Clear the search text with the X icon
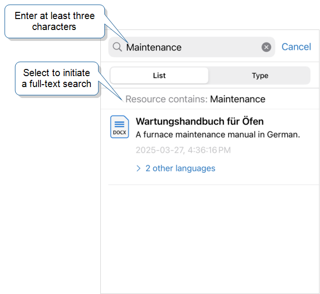320x294 pixels. coord(266,47)
